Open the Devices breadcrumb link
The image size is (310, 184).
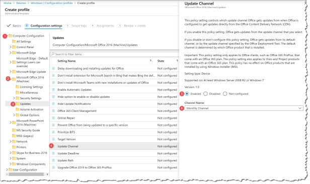(x=21, y=3)
